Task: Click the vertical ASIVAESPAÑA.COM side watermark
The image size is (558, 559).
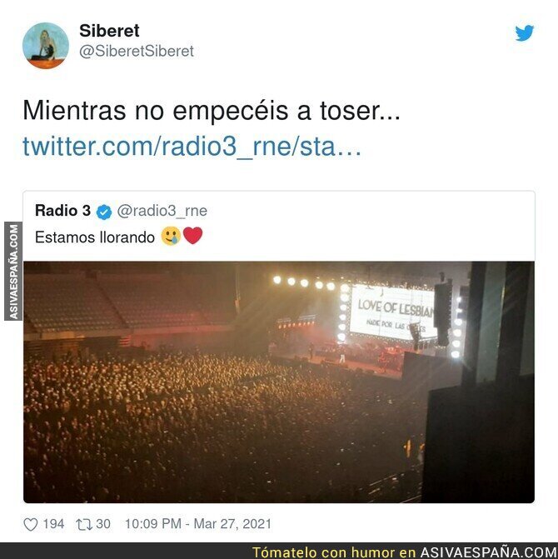Action: click(13, 272)
